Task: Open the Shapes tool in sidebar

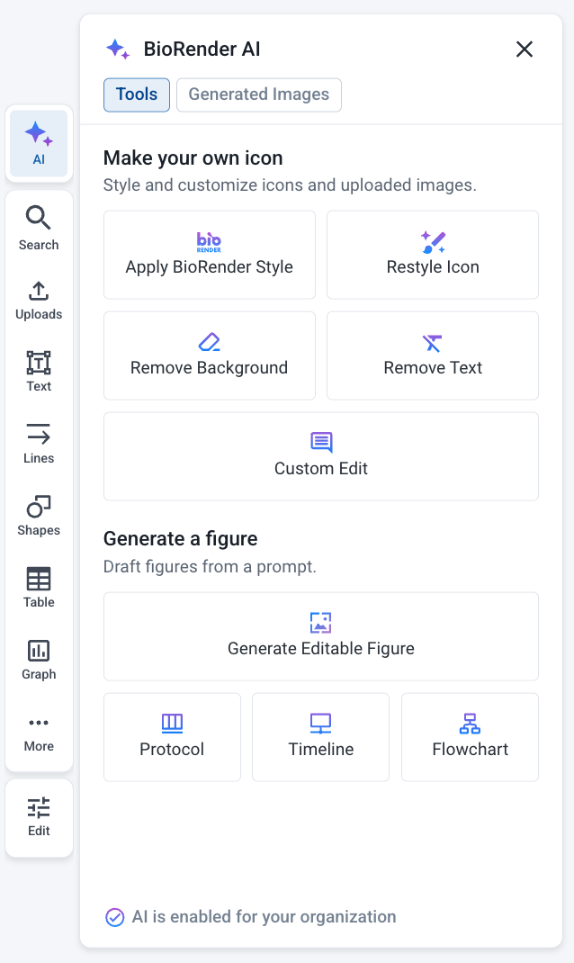Action: tap(39, 516)
